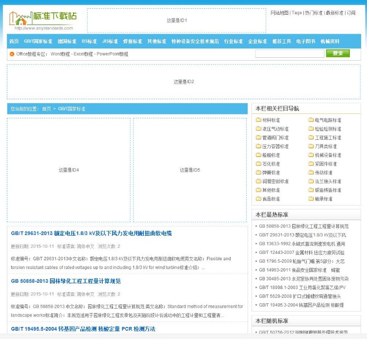The image size is (367, 339).
Task: Focus the search input field
Action: coord(290,54)
